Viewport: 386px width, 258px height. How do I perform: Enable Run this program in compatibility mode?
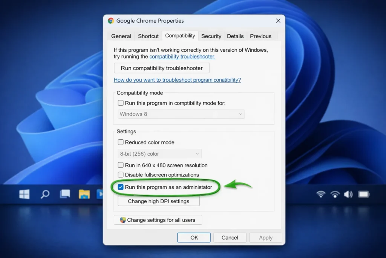pos(121,103)
